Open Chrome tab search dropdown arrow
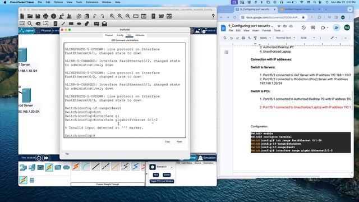Image resolution: width=359 pixels, height=202 pixels. pyautogui.click(x=350, y=10)
